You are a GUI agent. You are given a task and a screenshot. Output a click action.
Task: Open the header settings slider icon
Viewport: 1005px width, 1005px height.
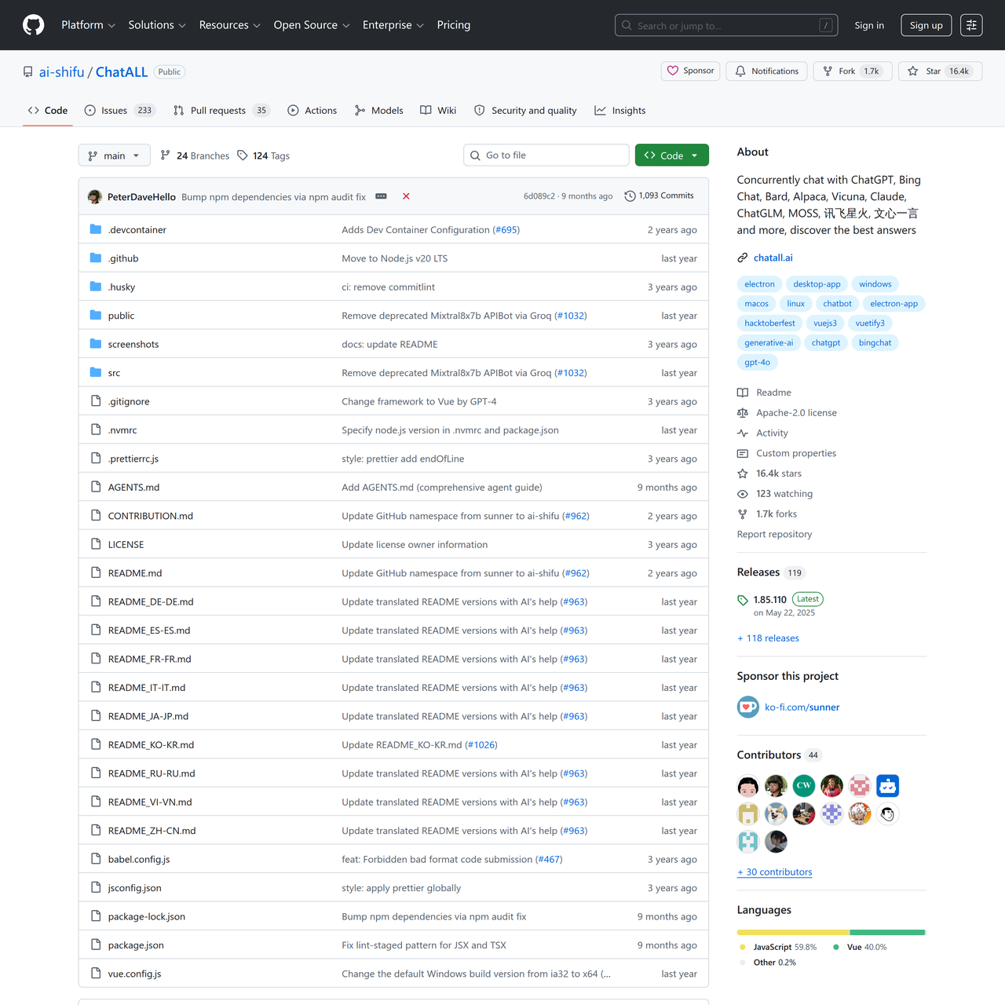971,25
